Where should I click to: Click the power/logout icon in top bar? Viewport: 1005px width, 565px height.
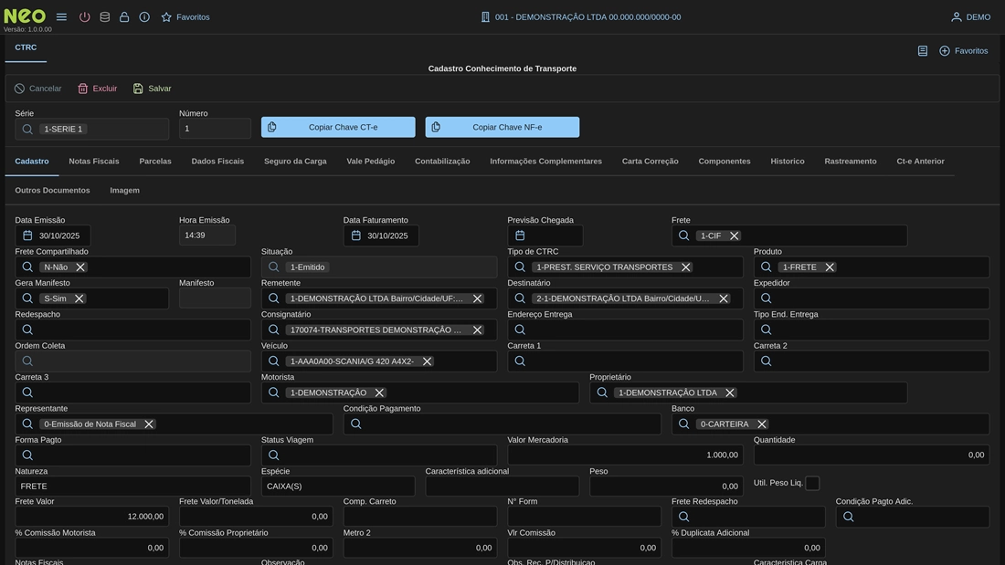pos(85,17)
